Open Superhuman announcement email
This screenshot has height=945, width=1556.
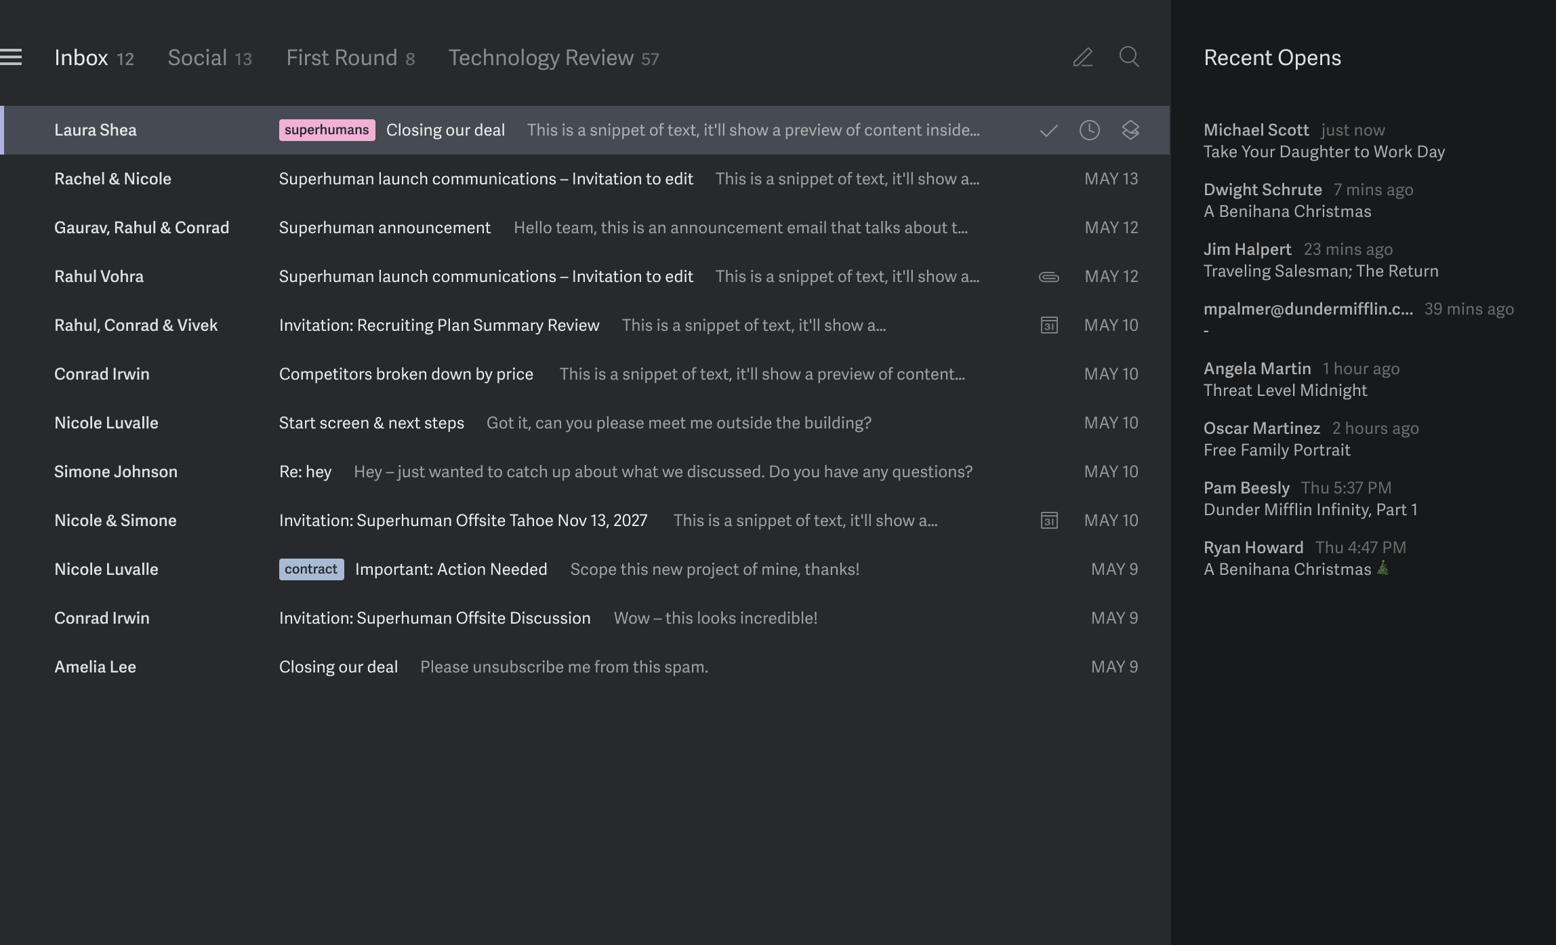point(585,228)
